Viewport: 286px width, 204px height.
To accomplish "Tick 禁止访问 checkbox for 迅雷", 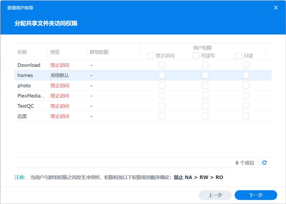I will coord(162,116).
